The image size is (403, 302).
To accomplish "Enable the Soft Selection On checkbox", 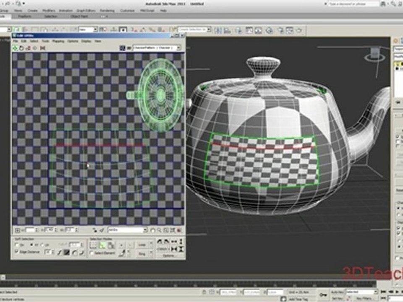I will 17,245.
